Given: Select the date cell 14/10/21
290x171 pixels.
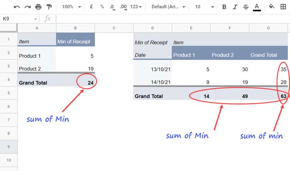Looking at the screenshot, I should tap(152, 80).
